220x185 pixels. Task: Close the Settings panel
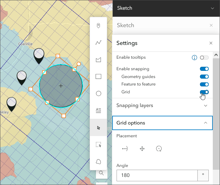211,43
